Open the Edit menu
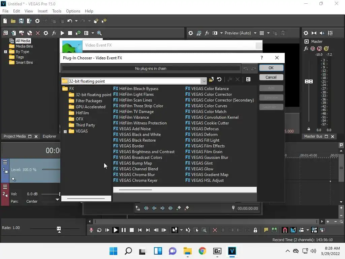Image resolution: width=345 pixels, height=259 pixels. coord(17,11)
